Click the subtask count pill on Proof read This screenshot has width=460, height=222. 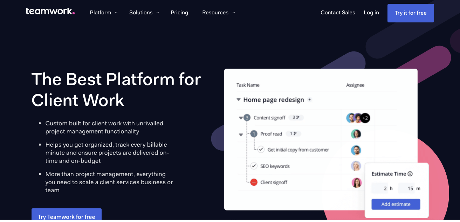[293, 133]
